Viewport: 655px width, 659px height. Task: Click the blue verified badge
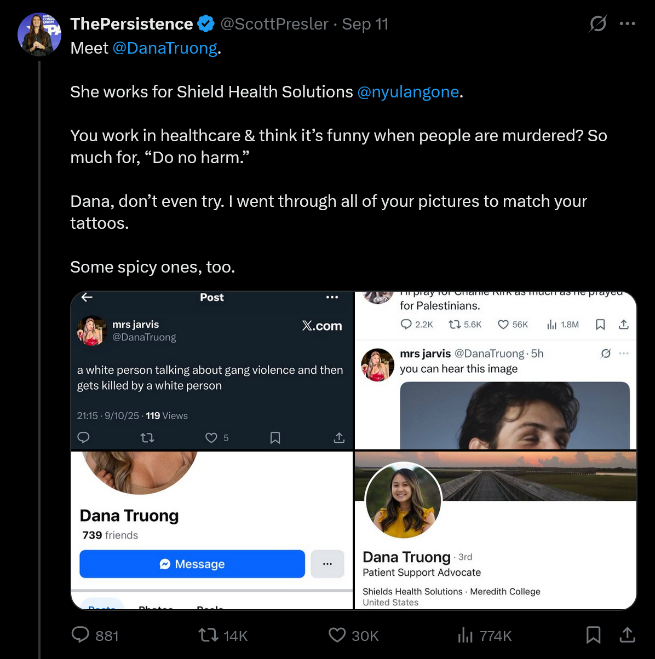coord(206,24)
